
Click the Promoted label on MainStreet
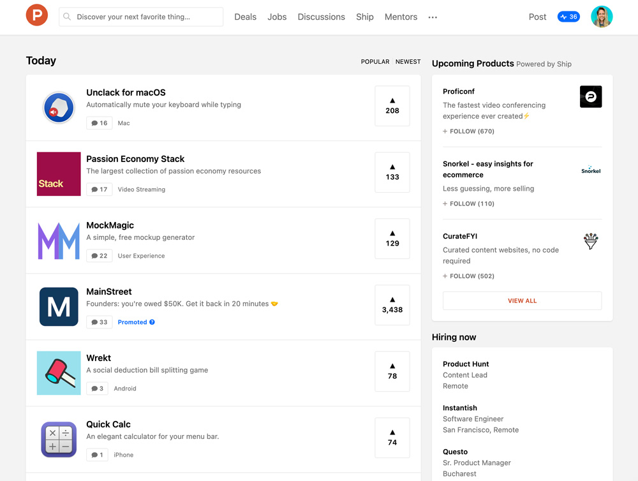click(x=132, y=322)
